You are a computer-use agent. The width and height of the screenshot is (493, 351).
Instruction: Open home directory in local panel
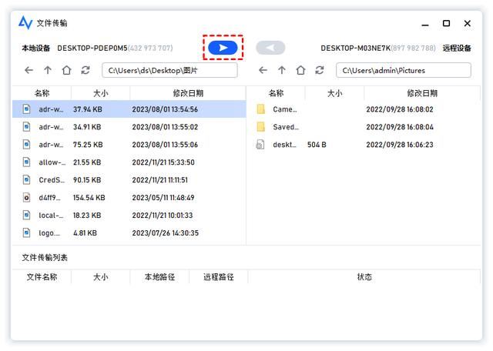click(66, 70)
